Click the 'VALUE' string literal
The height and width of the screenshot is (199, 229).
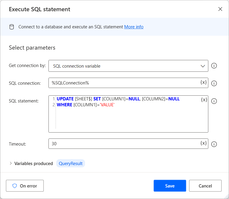tap(107, 105)
